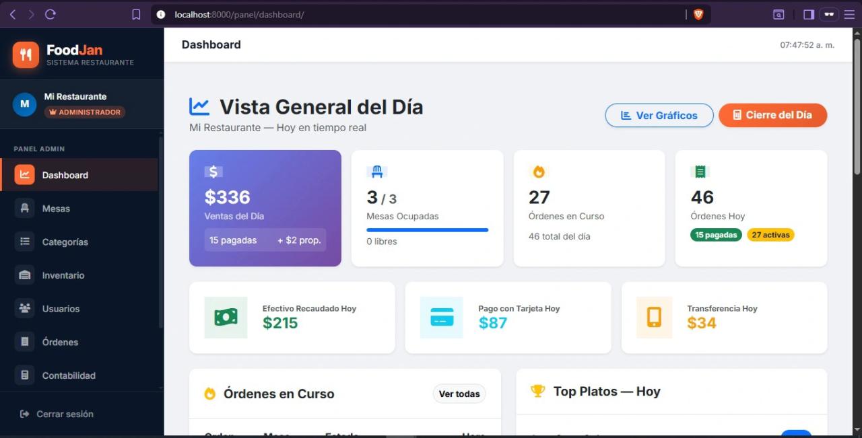
Task: Click the cash icon beside Efectivo Recaudado Hoy
Action: tap(226, 318)
